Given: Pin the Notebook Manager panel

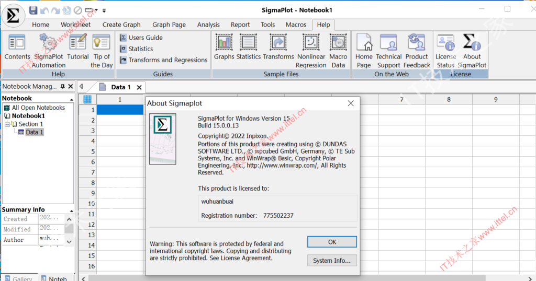Looking at the screenshot, I should point(63,87).
